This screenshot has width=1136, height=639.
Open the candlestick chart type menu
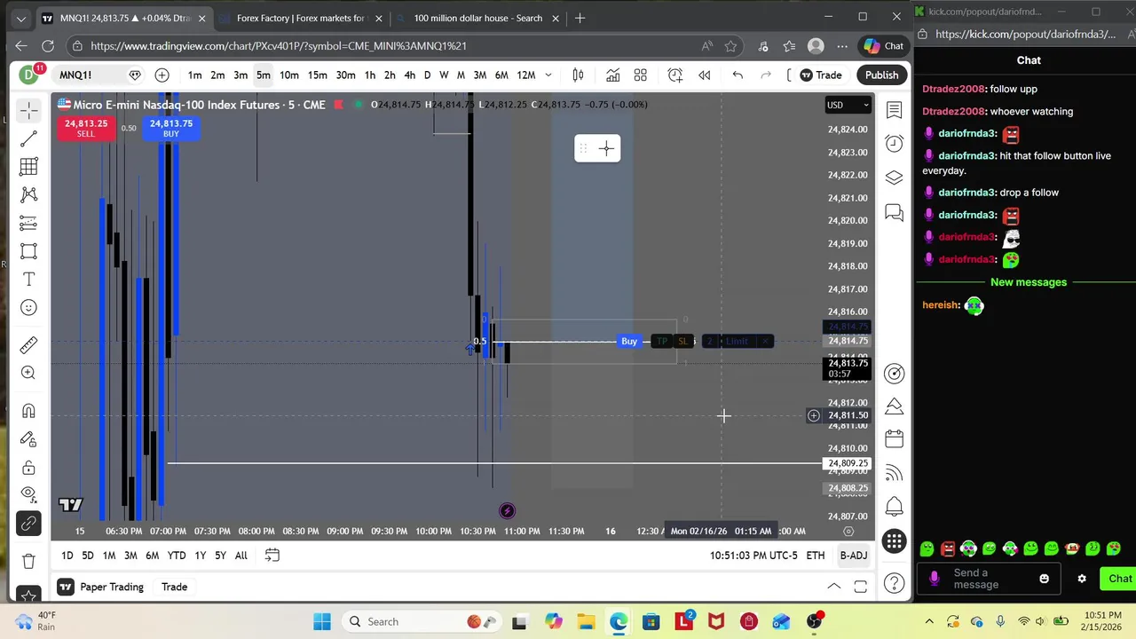[x=578, y=75]
